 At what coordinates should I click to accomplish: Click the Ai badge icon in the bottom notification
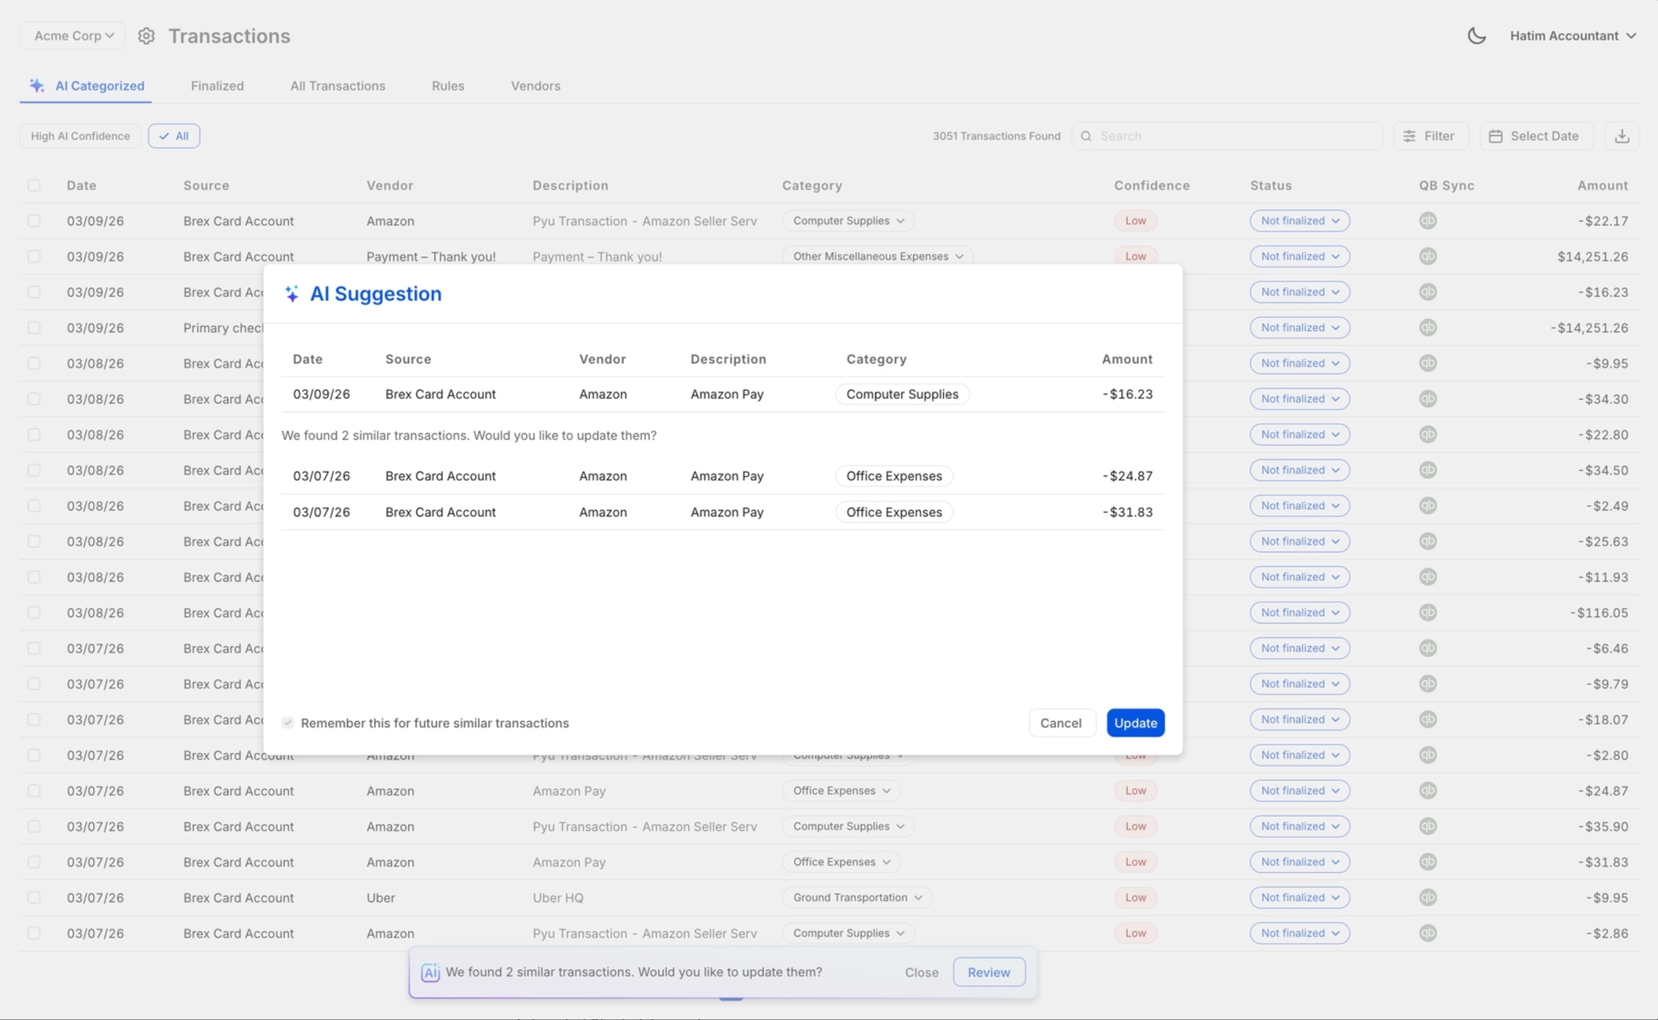pyautogui.click(x=431, y=972)
